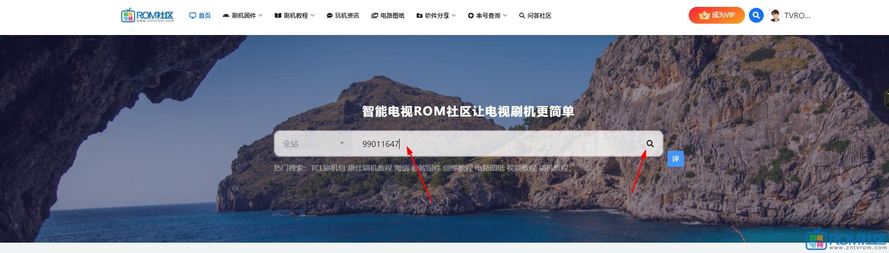
Task: Expand the 刷机教程 dropdown menu
Action: (x=295, y=16)
